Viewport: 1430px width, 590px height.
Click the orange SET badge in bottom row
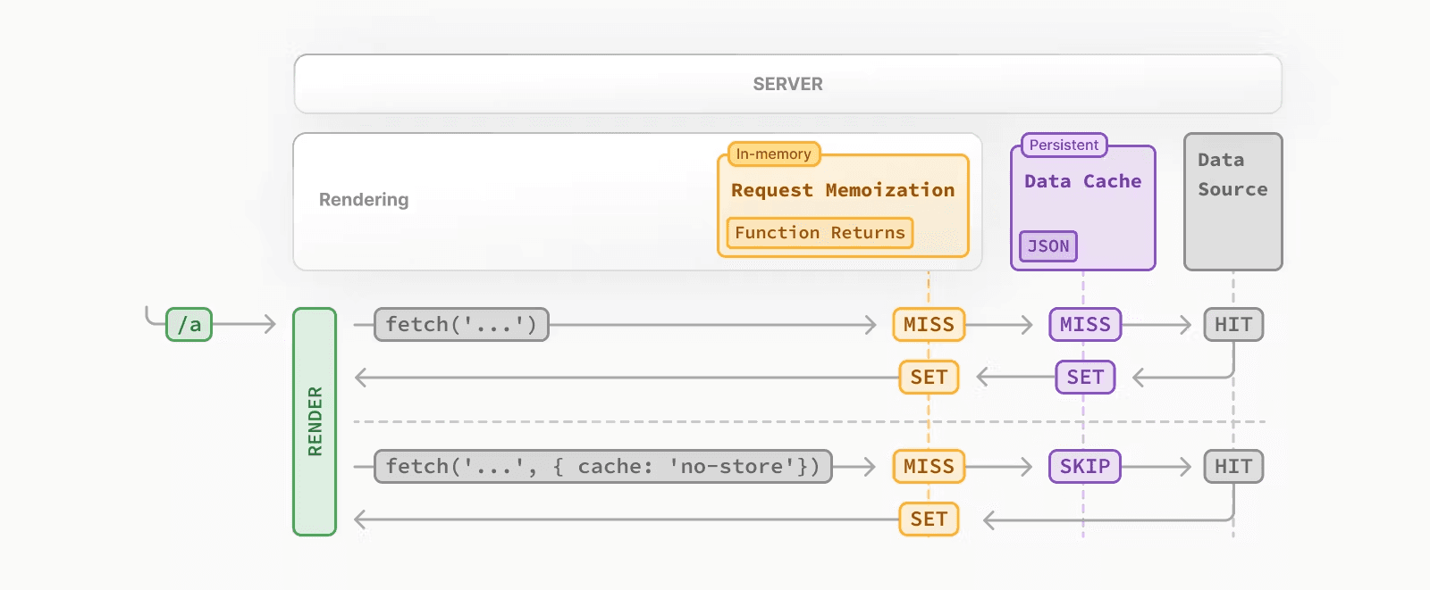tap(929, 519)
